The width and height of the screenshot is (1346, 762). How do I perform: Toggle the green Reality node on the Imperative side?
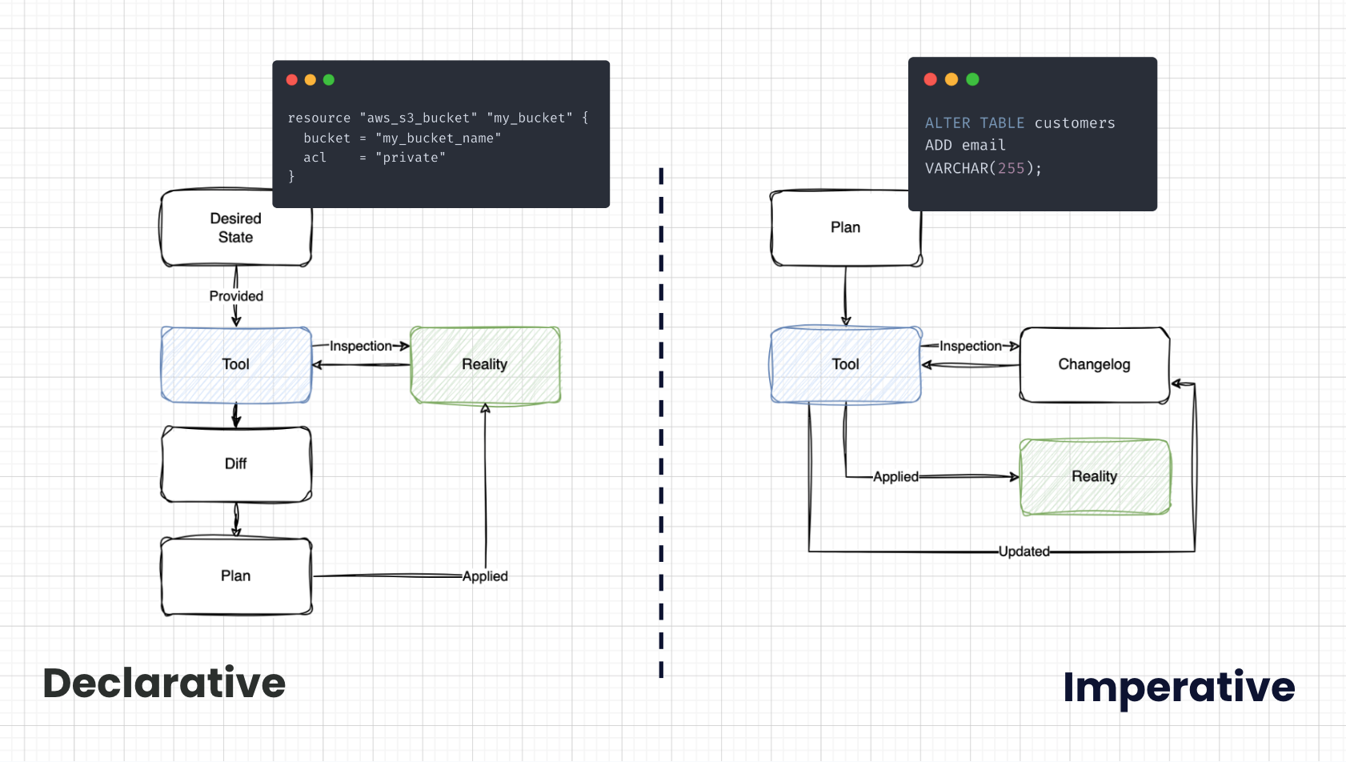1094,475
